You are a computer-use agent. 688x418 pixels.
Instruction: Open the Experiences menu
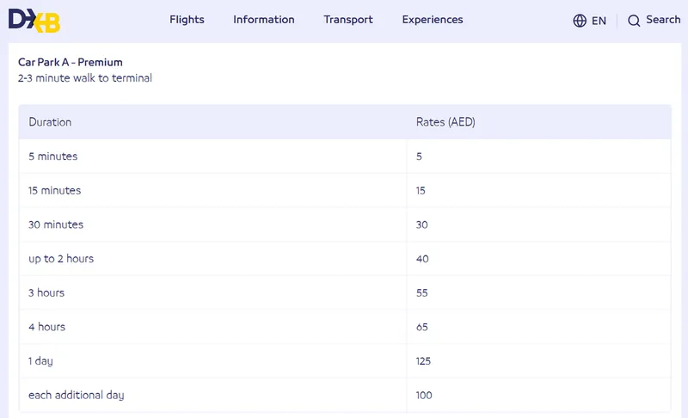[x=433, y=20]
